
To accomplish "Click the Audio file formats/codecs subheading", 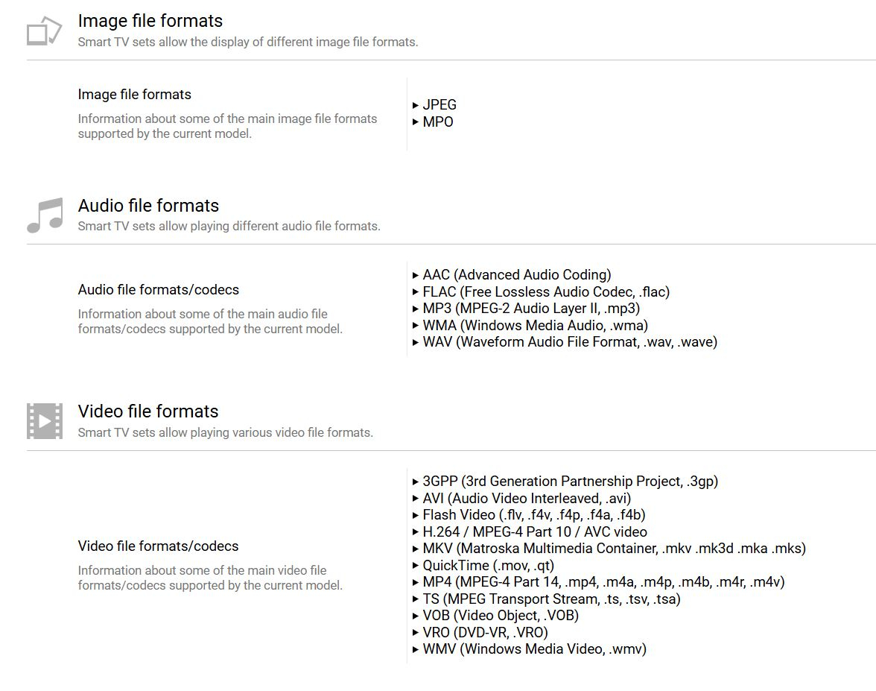I will coord(159,290).
